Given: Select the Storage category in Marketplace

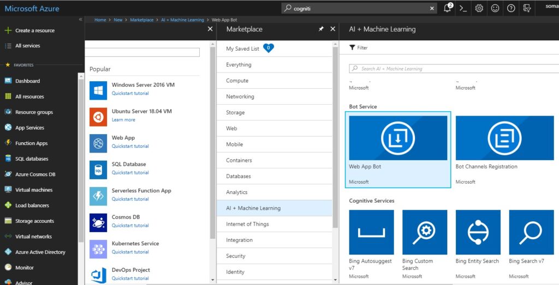Looking at the screenshot, I should 274,112.
